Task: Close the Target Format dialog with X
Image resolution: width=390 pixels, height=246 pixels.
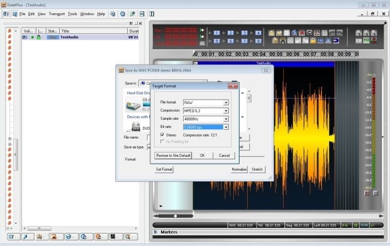Action: pyautogui.click(x=233, y=86)
